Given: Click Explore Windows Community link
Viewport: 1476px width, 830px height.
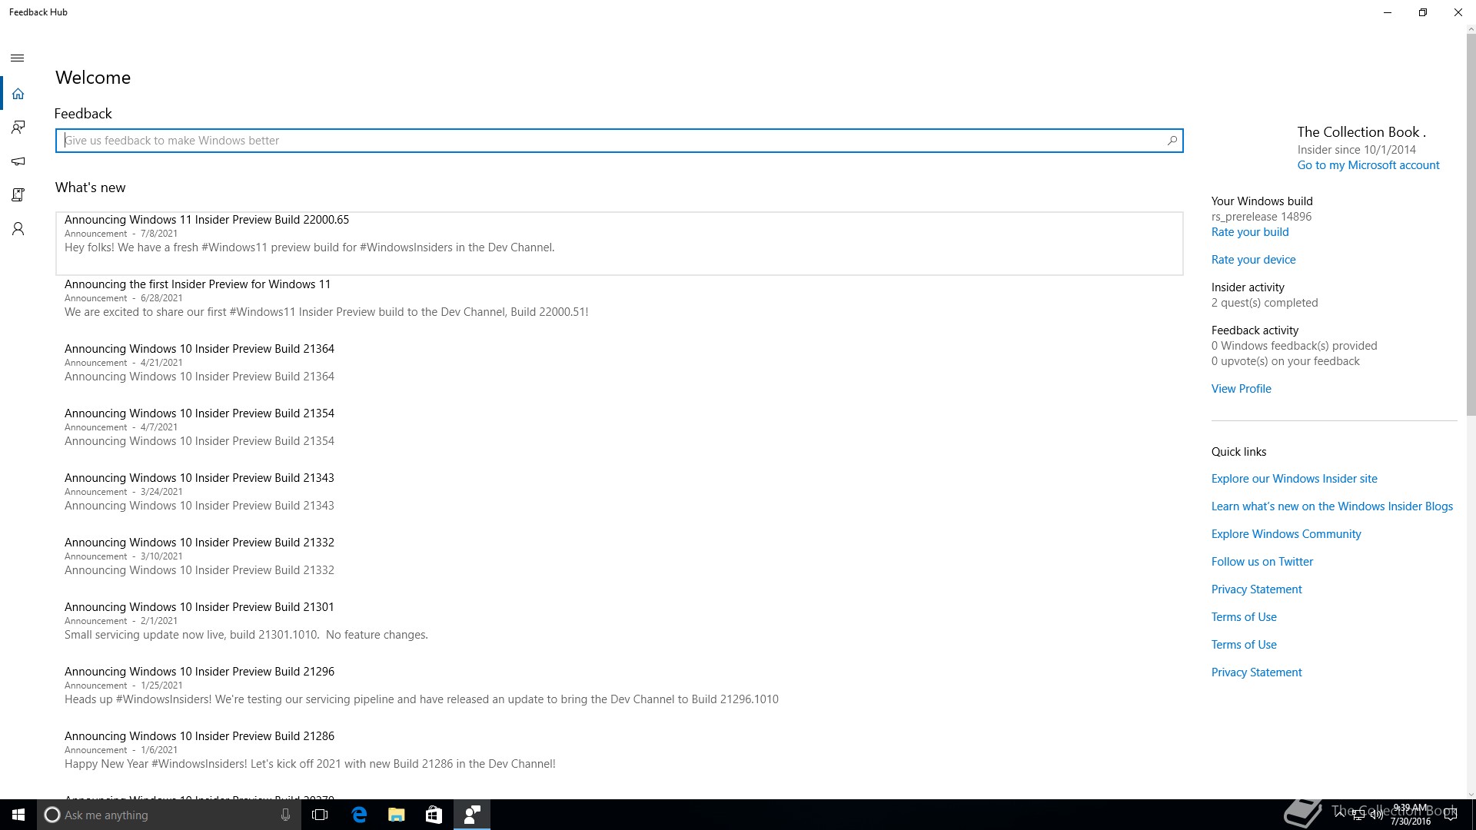Looking at the screenshot, I should point(1285,534).
